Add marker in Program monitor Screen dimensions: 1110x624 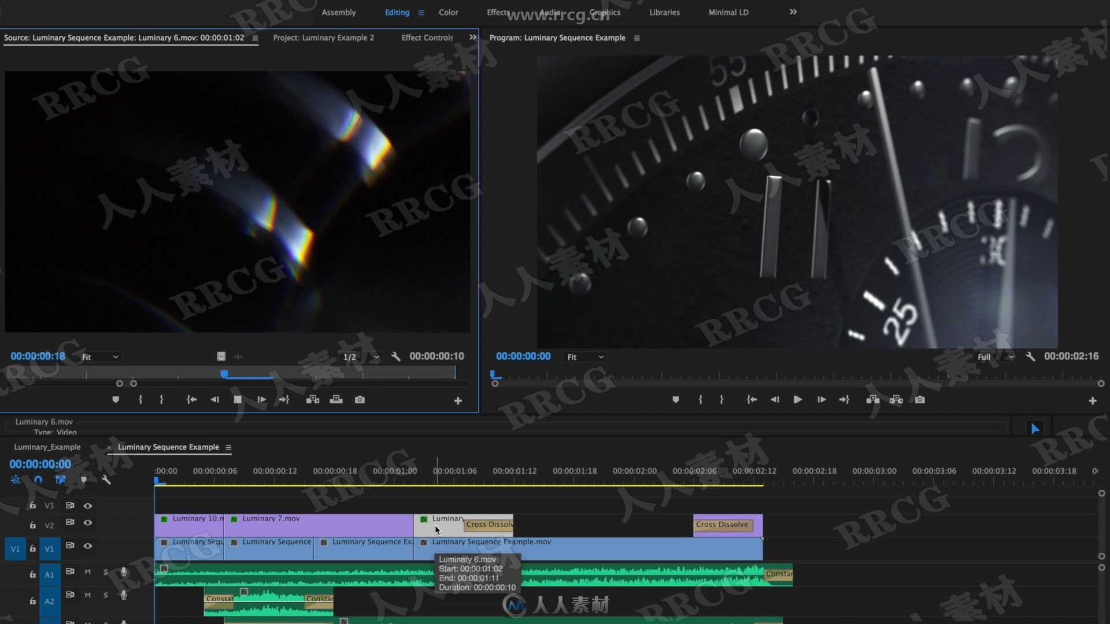point(676,400)
